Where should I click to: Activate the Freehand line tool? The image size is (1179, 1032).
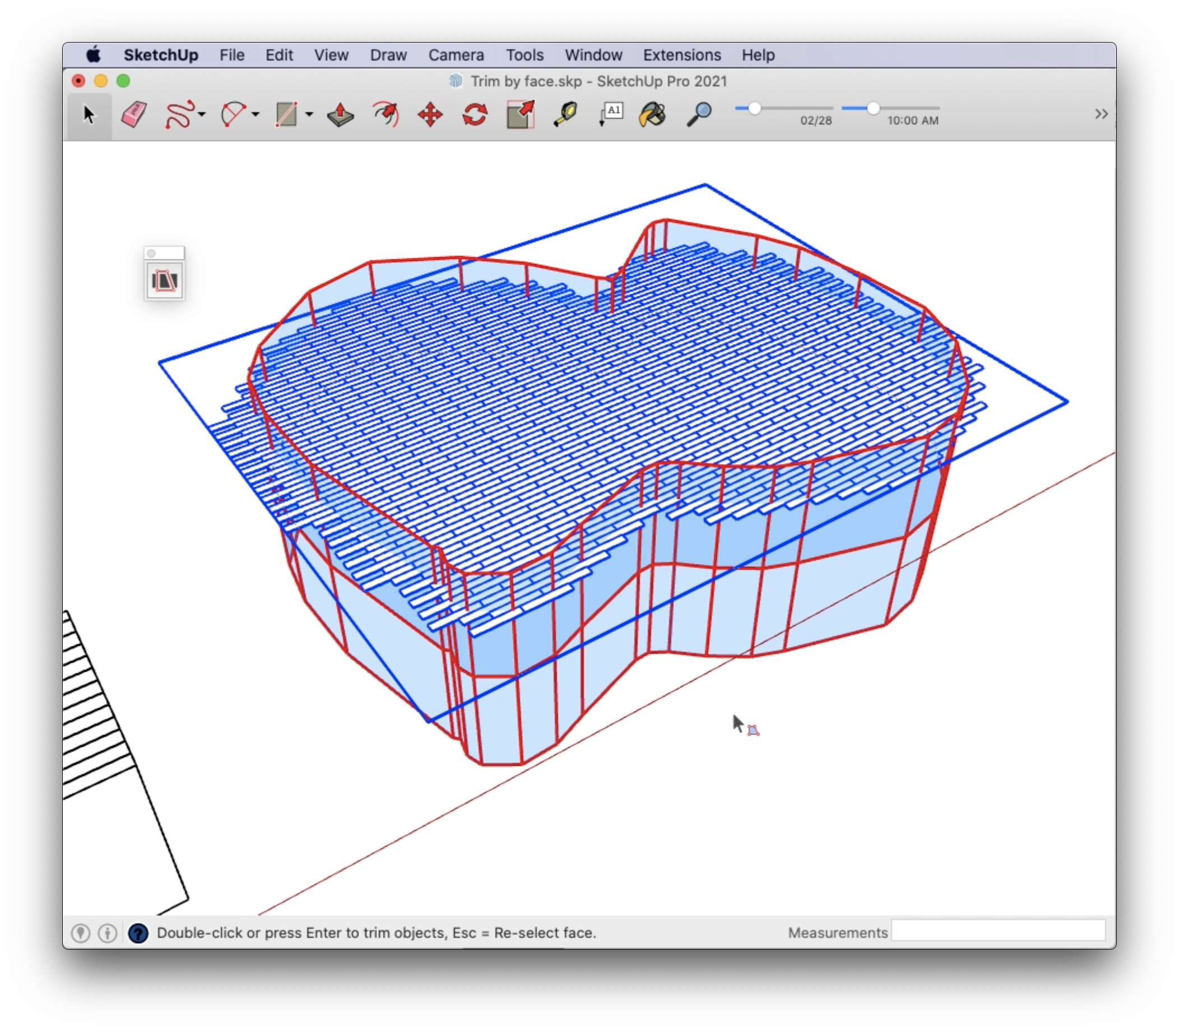coord(179,114)
